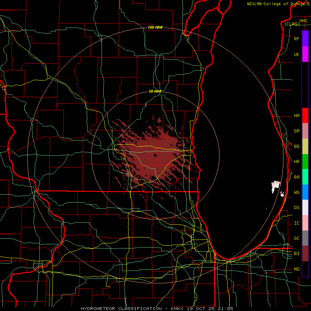Click the "UK" legend label
This screenshot has height=311, width=311.
click(x=296, y=54)
